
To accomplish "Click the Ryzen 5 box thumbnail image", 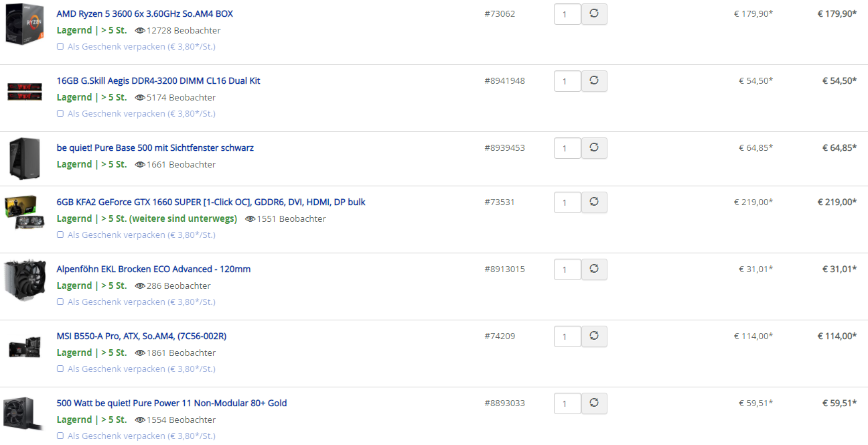I will [25, 23].
